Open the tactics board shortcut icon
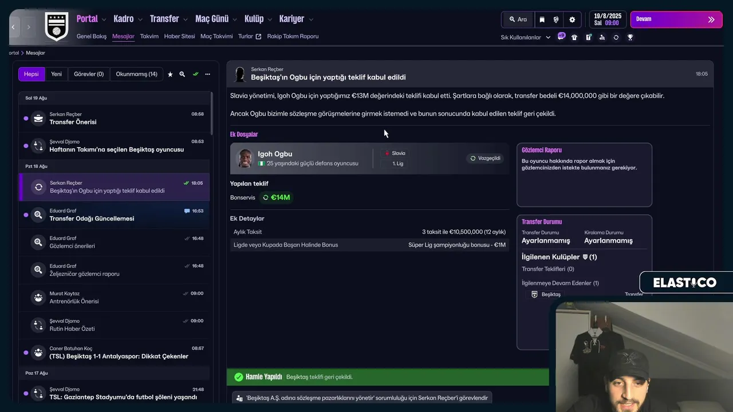733x412 pixels. click(589, 37)
